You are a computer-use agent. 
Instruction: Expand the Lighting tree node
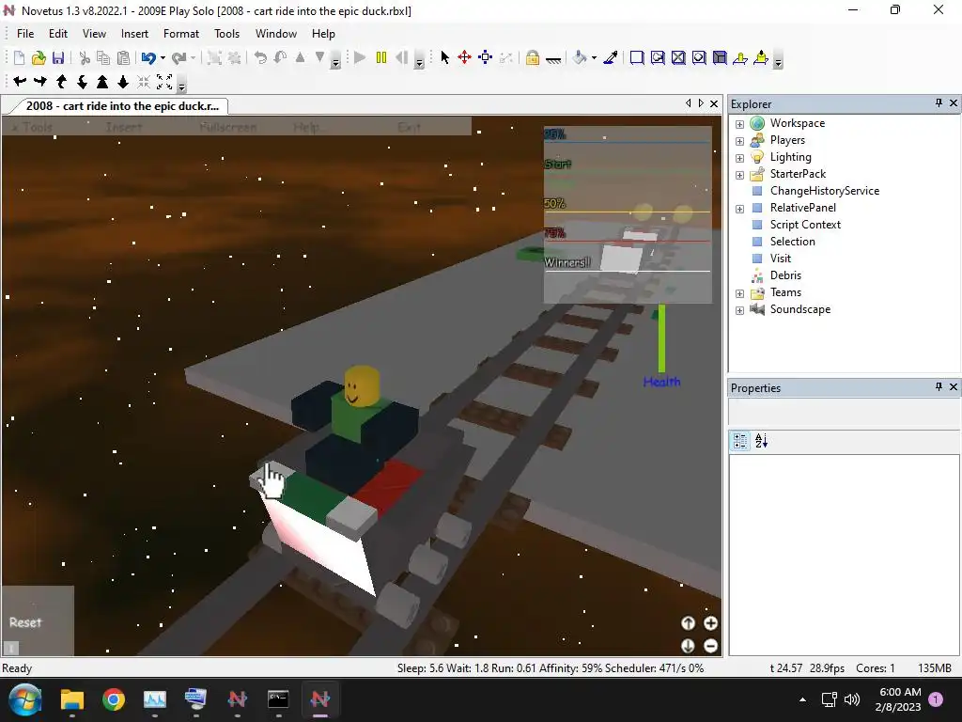click(740, 158)
